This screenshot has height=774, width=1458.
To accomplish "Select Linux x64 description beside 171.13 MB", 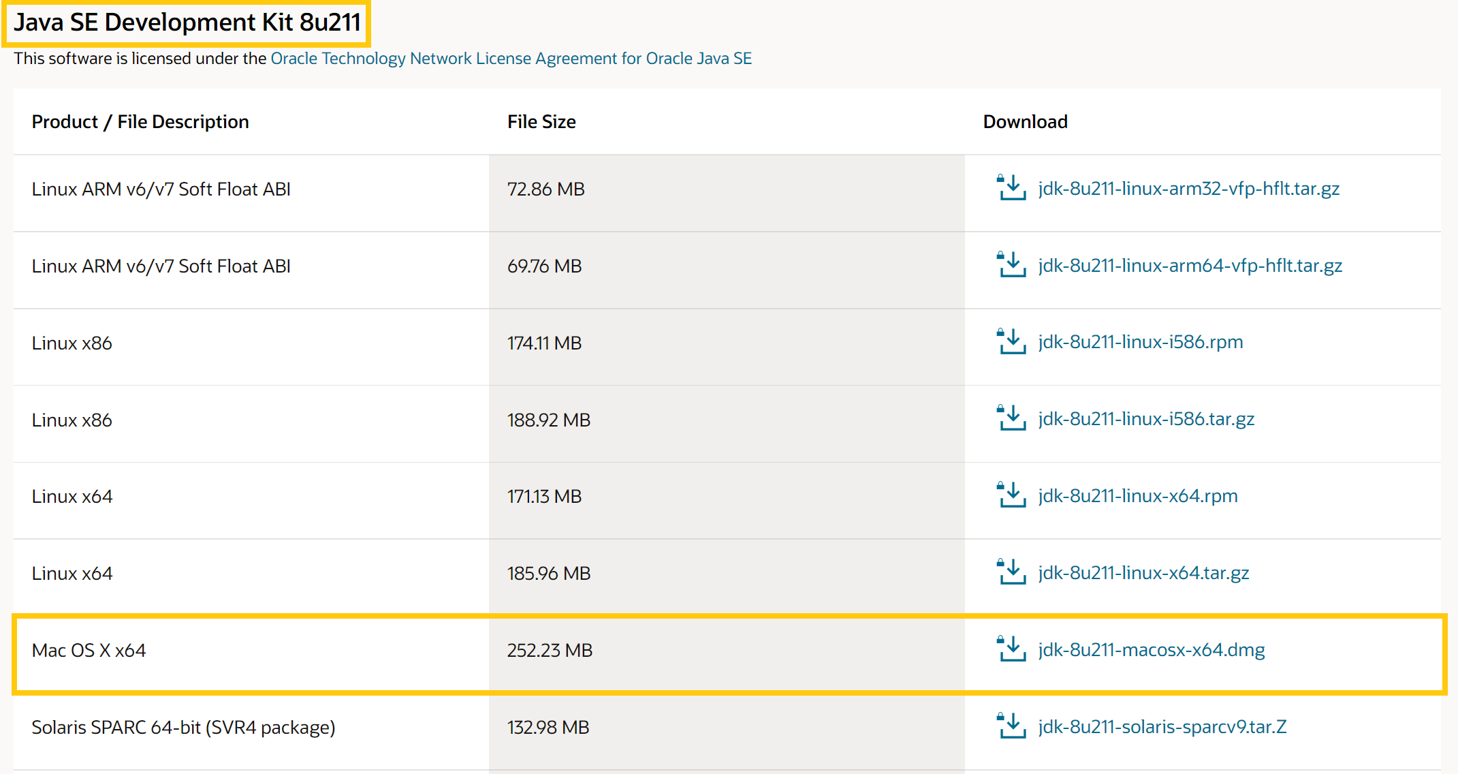I will click(251, 501).
